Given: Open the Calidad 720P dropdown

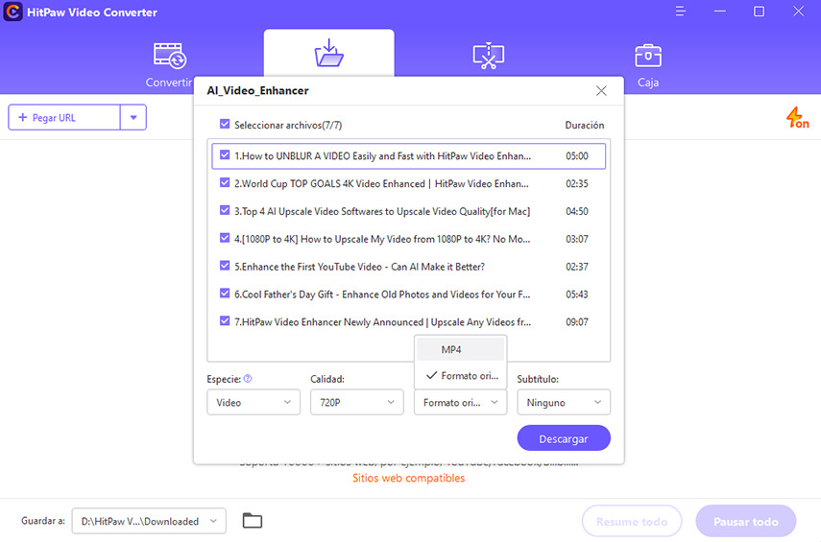Looking at the screenshot, I should [357, 402].
